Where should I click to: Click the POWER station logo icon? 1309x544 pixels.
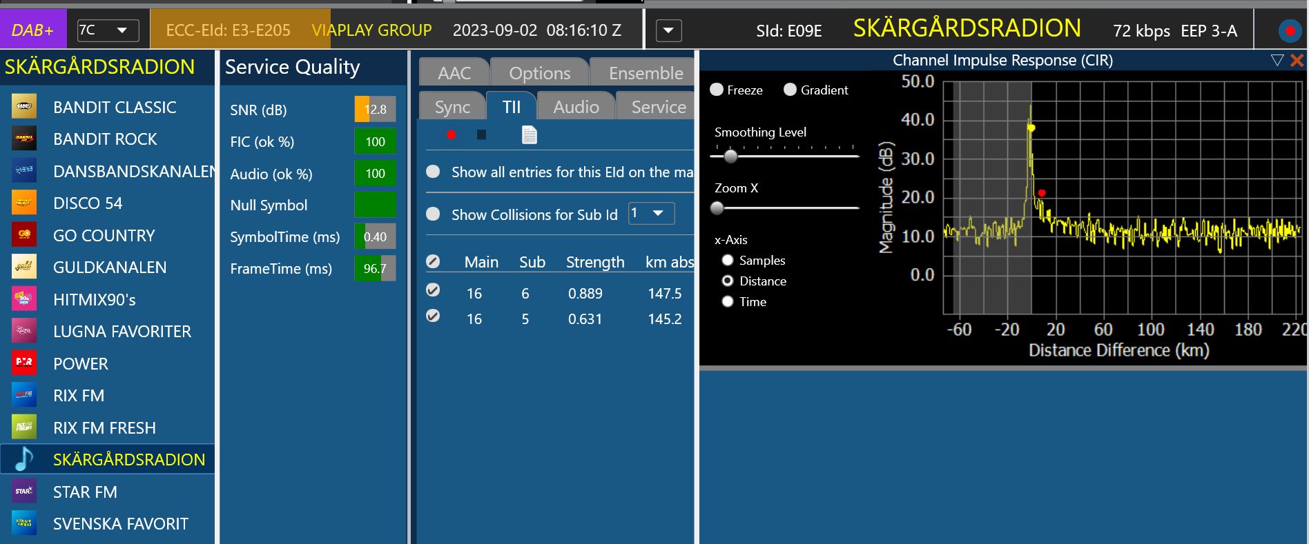(x=24, y=363)
